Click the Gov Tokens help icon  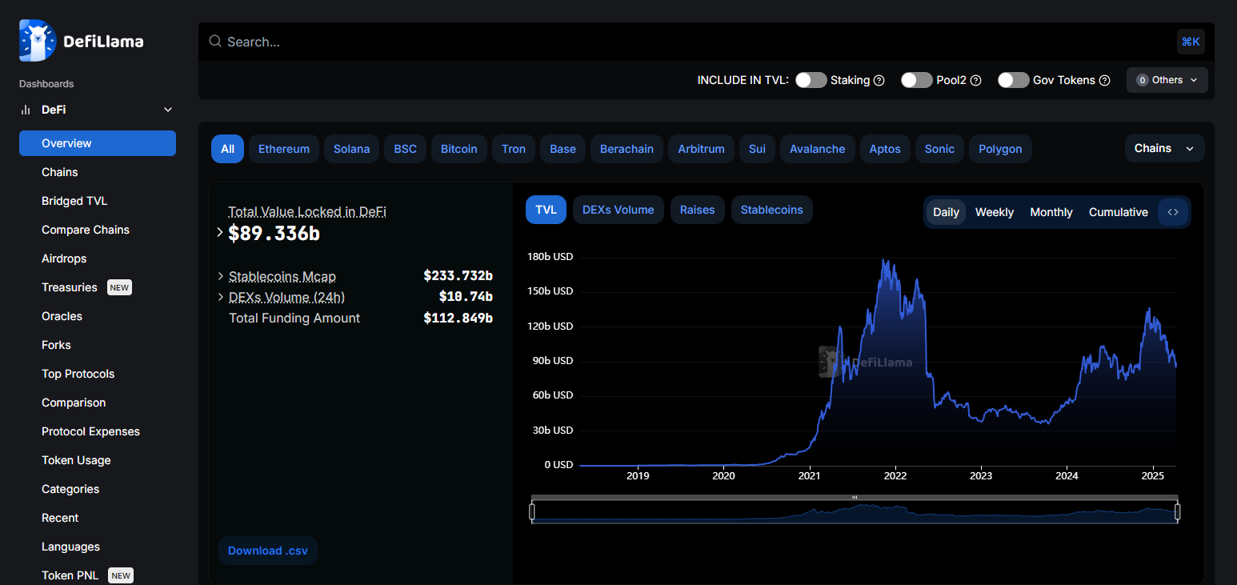tap(1104, 80)
